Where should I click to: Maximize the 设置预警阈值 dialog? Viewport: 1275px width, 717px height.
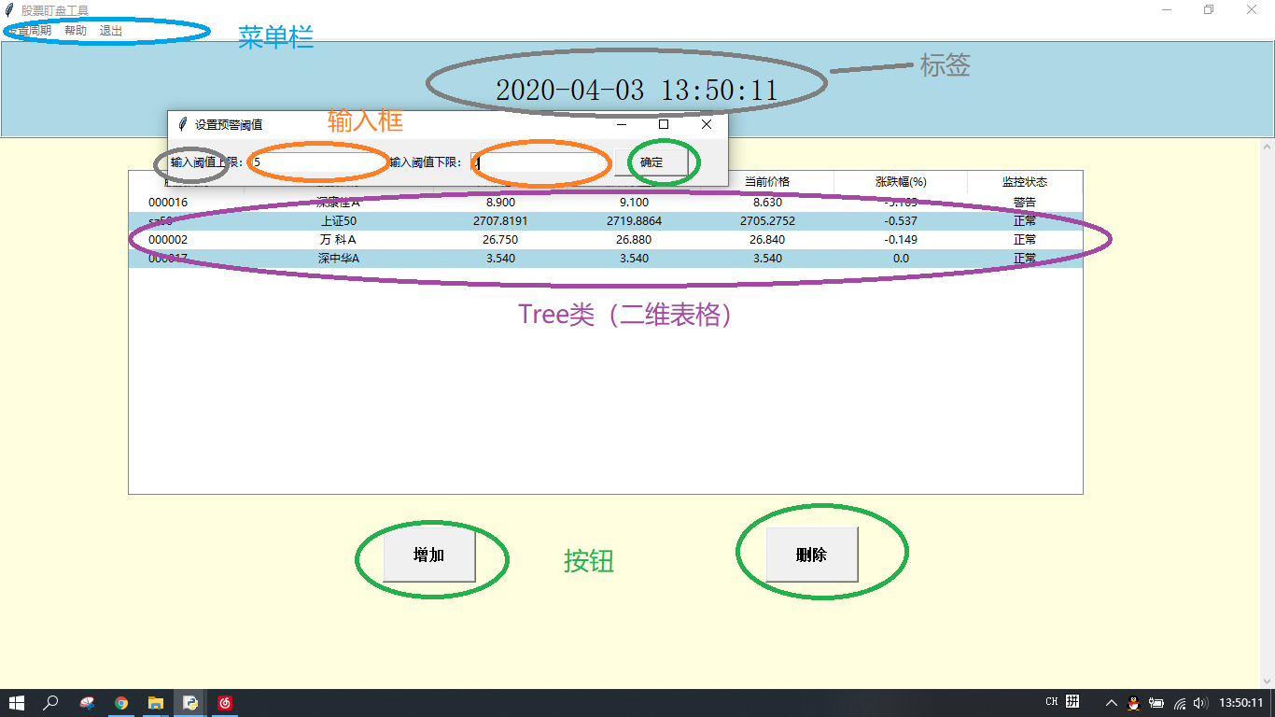(x=664, y=124)
